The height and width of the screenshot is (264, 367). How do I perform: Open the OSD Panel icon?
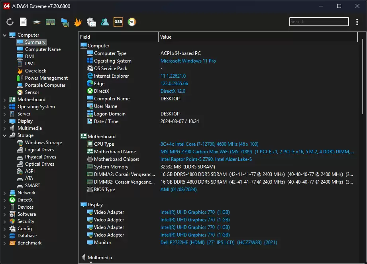coord(118,22)
